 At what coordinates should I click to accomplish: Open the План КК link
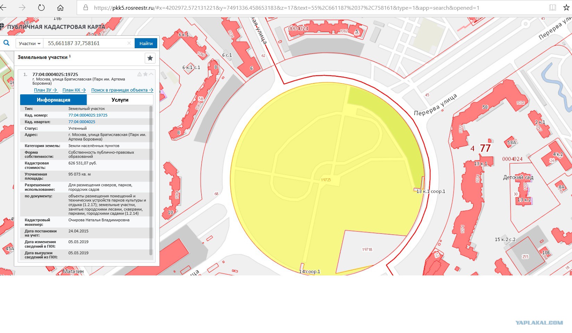point(74,90)
